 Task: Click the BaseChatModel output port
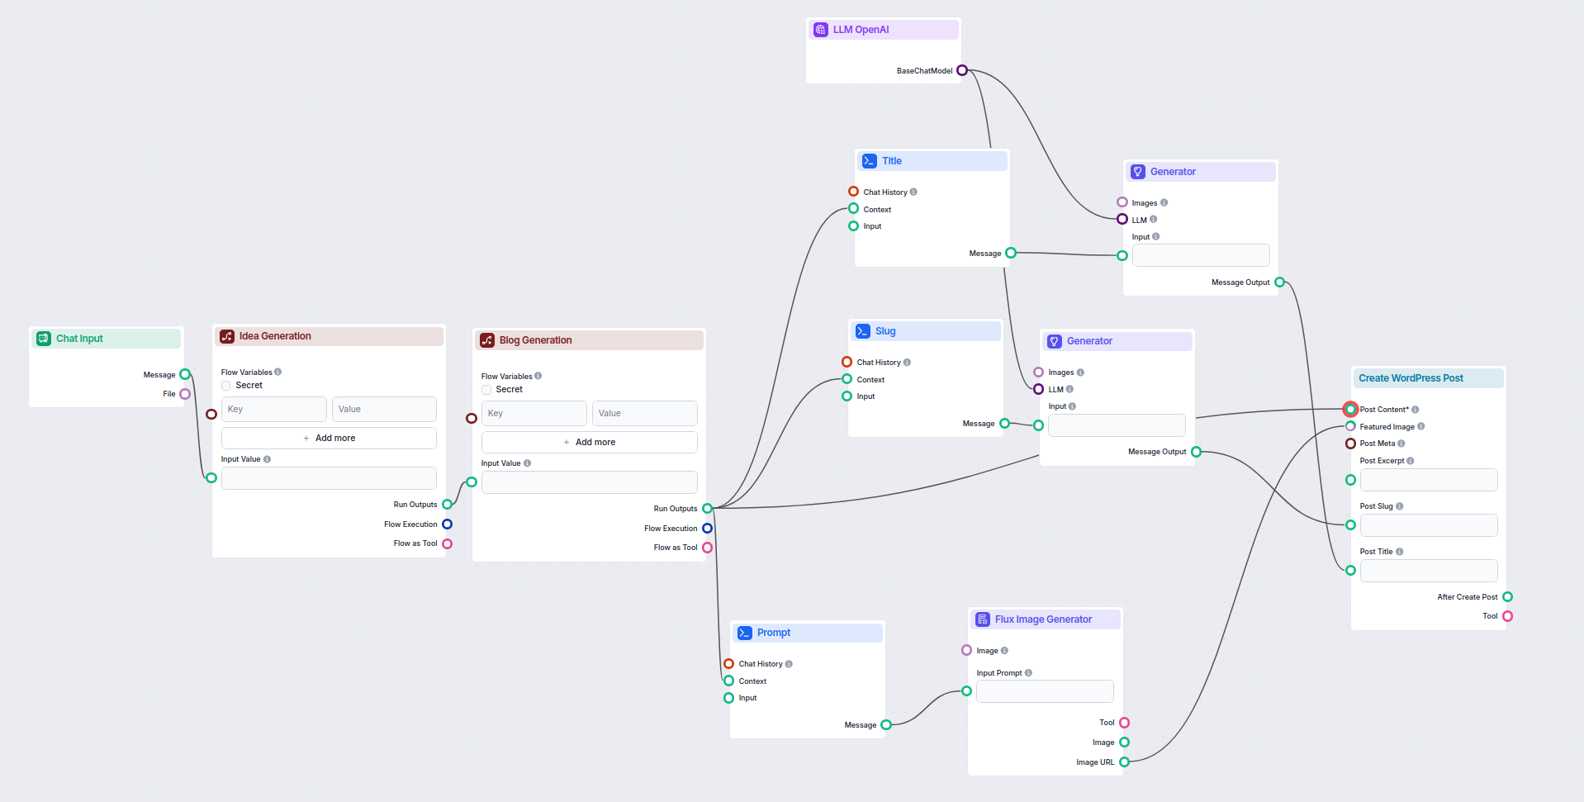pyautogui.click(x=962, y=71)
